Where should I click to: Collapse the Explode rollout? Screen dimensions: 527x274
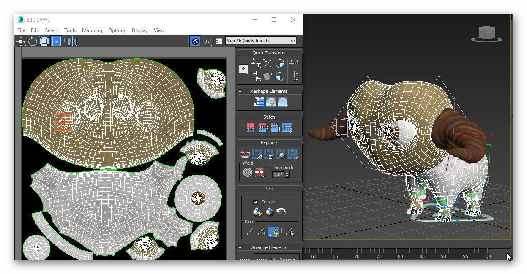coord(240,143)
